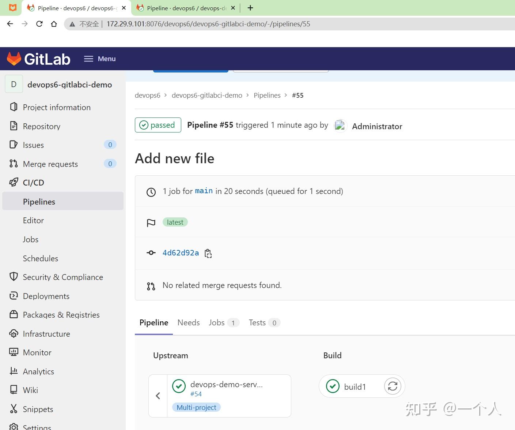Open Repository via its sidebar icon

point(14,126)
